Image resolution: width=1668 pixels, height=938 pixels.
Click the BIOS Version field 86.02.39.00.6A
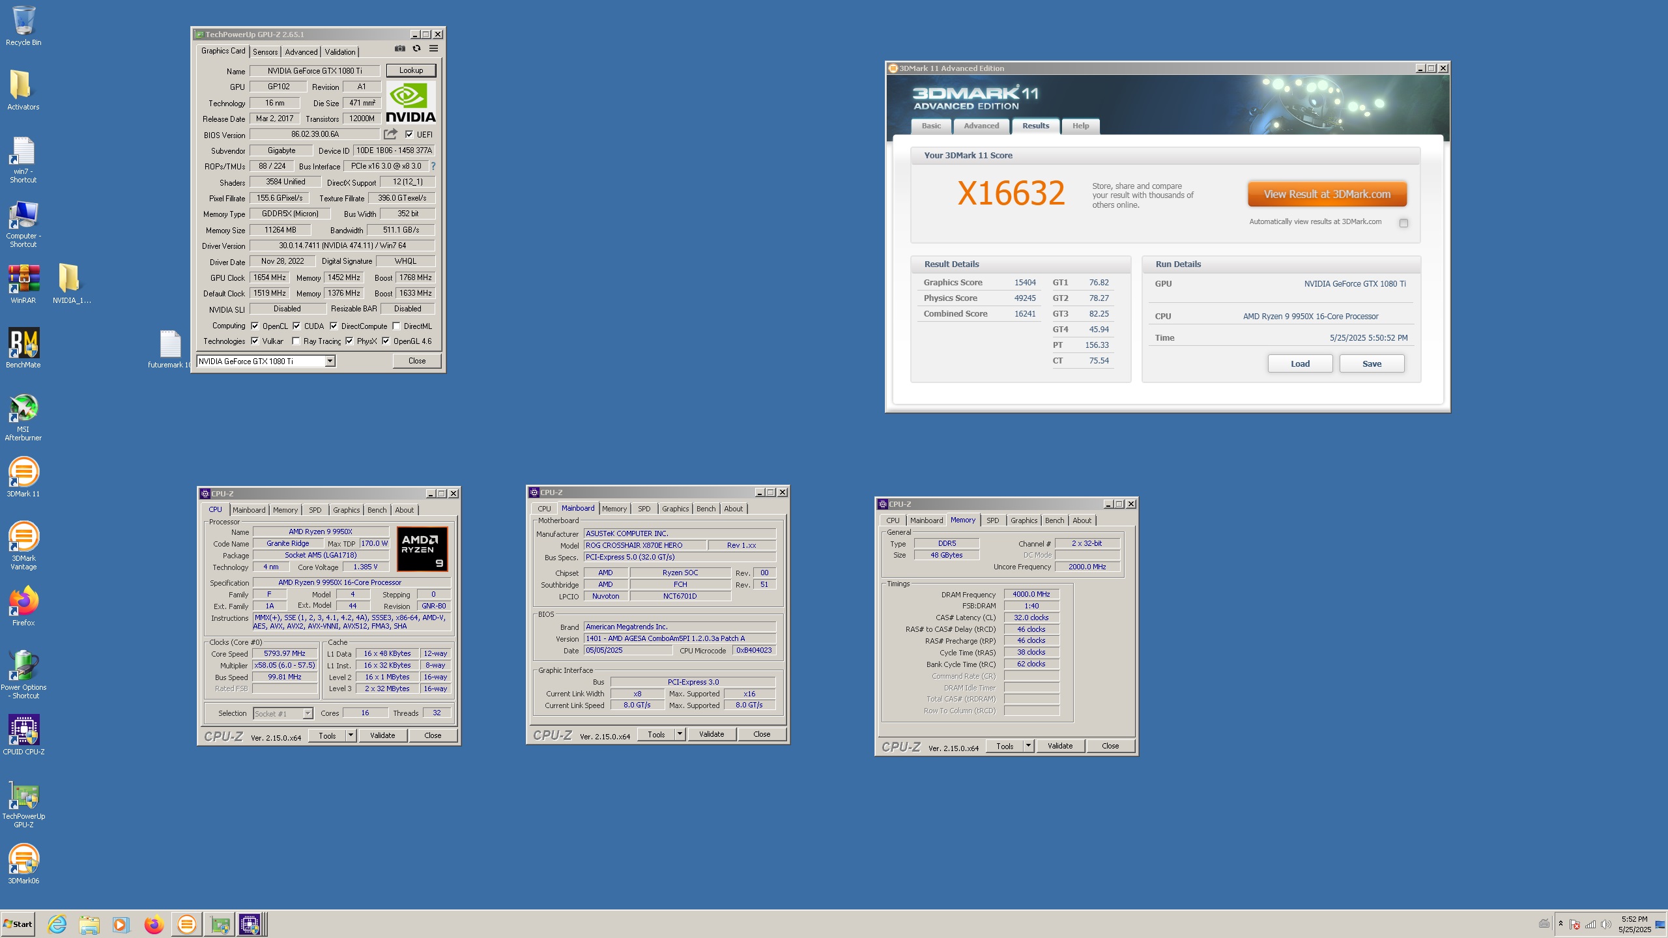pos(315,134)
